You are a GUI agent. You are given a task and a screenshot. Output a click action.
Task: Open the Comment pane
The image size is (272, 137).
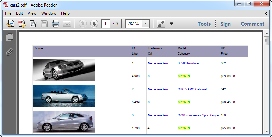tap(252, 24)
